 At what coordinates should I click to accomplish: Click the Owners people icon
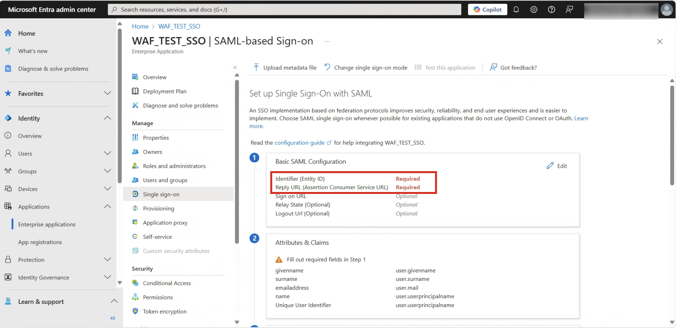pyautogui.click(x=135, y=152)
